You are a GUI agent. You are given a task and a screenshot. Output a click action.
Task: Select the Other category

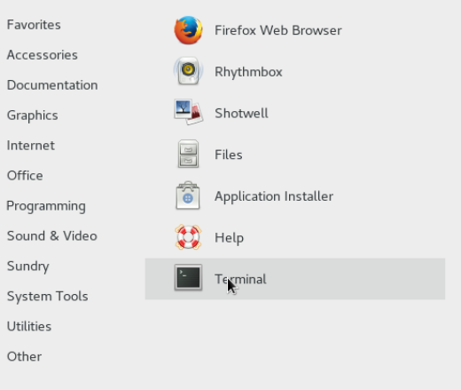click(x=24, y=356)
